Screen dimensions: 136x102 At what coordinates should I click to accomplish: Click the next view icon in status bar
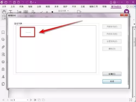[44, 100]
